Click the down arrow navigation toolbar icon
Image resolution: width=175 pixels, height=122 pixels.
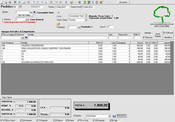46,2
